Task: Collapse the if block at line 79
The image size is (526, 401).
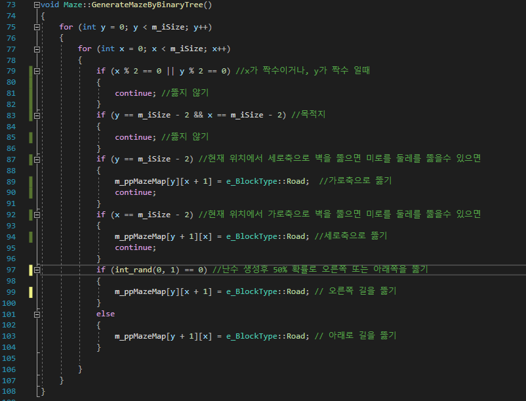Action: point(37,71)
